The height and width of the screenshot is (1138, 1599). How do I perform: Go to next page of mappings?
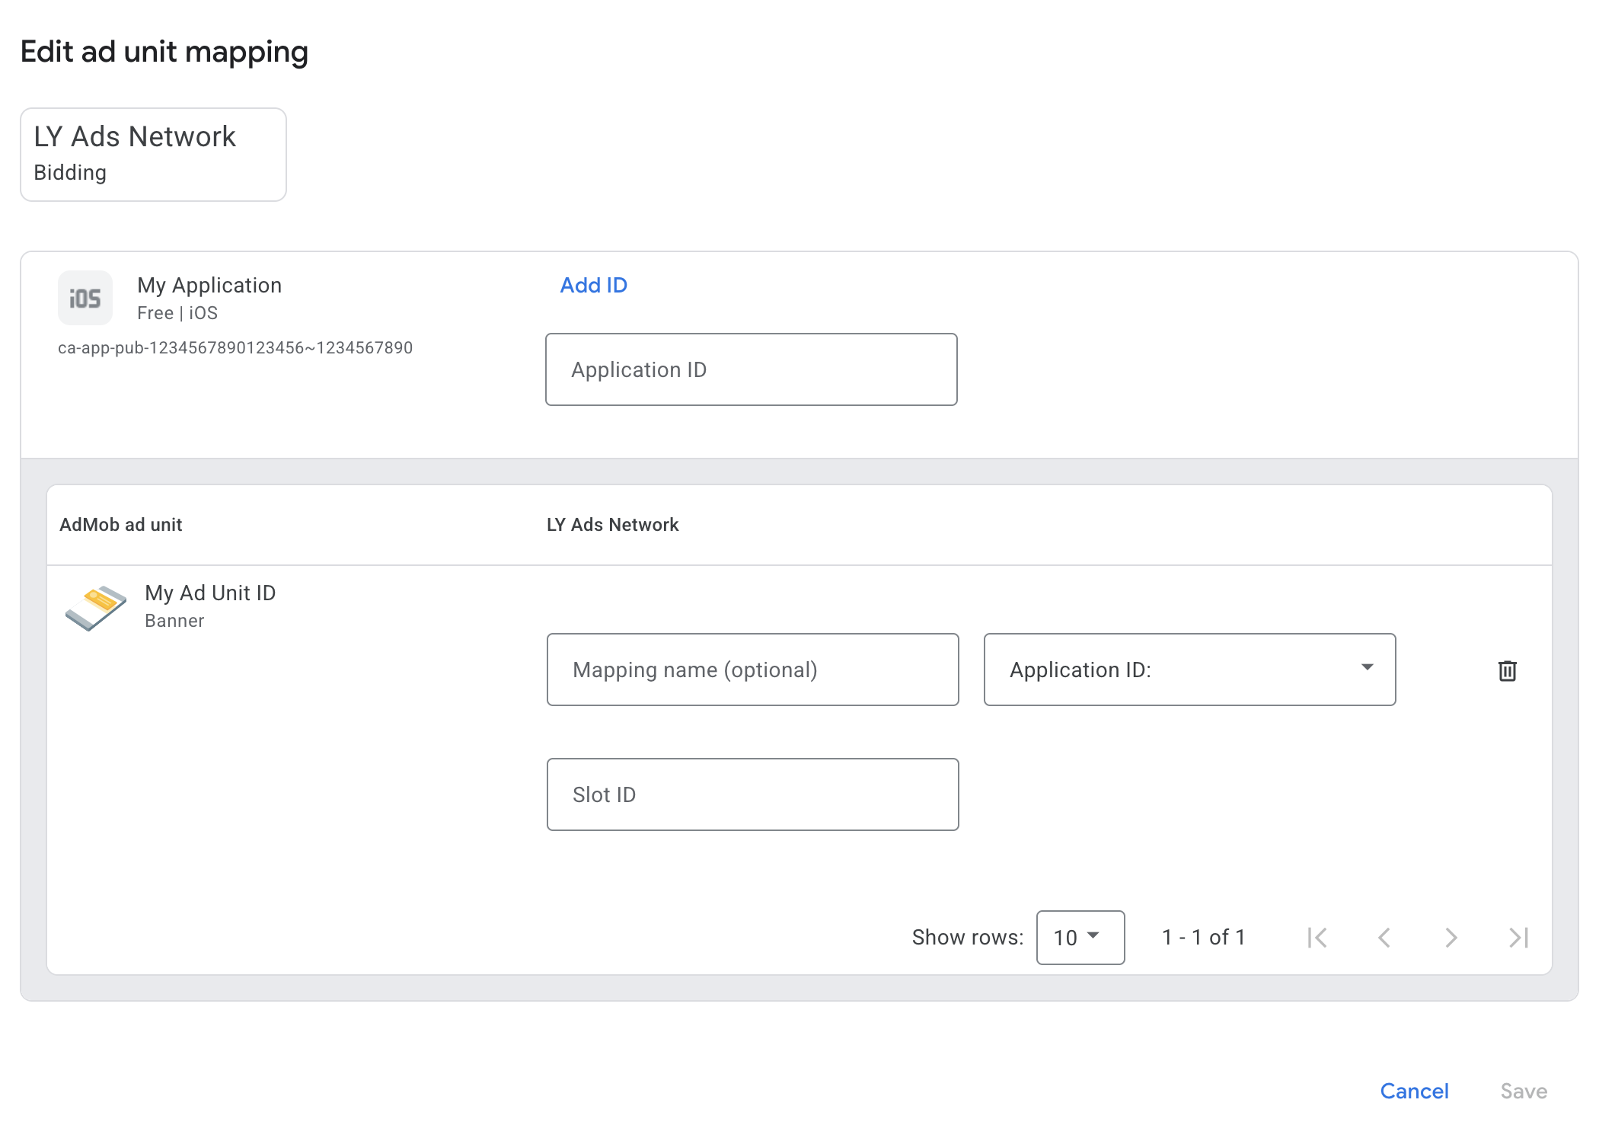(1451, 938)
